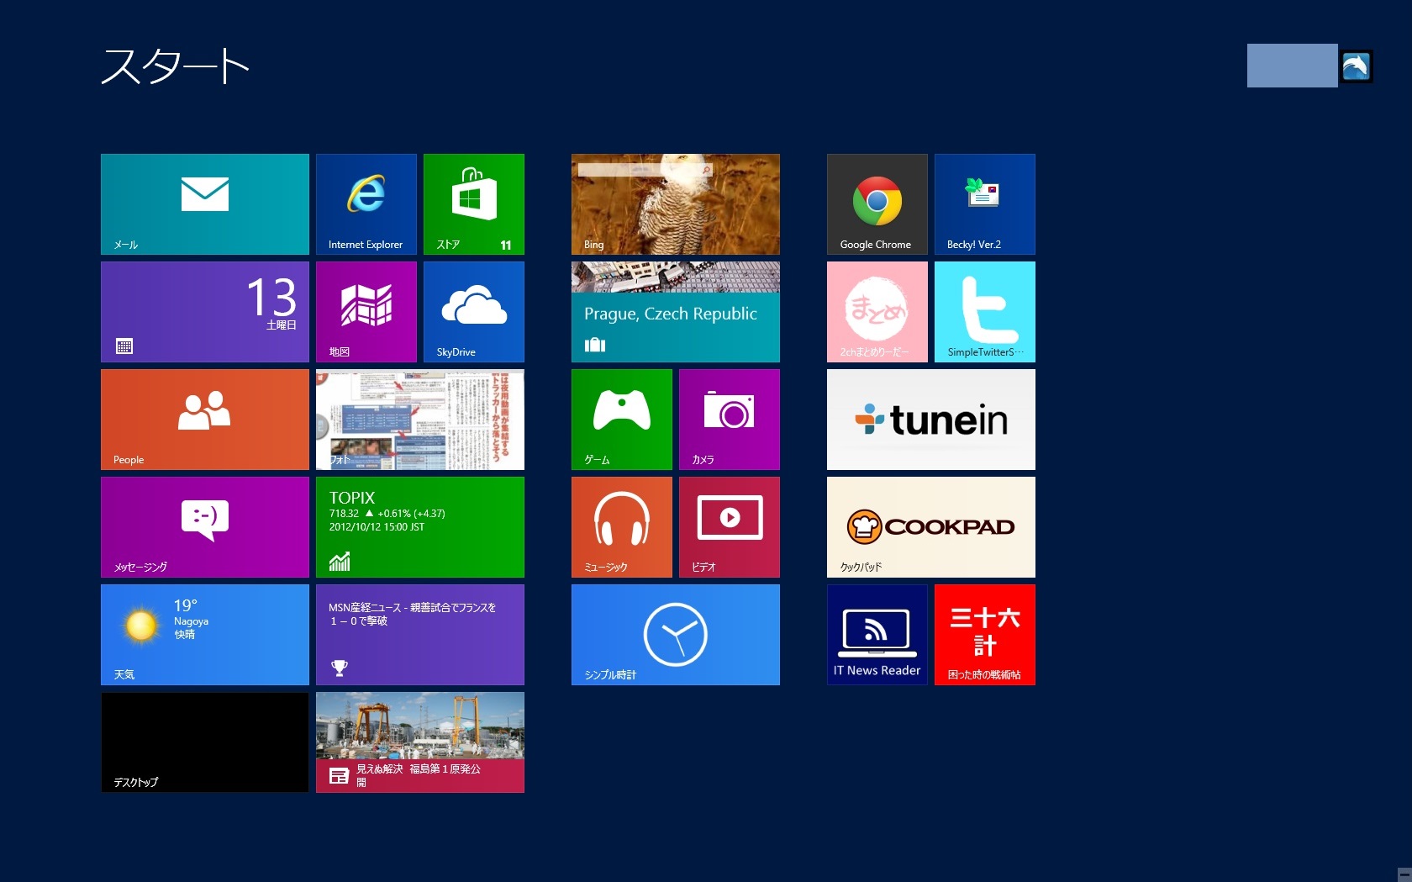Open the IT News Reader tile
Viewport: 1412px width, 882px height.
pos(877,635)
